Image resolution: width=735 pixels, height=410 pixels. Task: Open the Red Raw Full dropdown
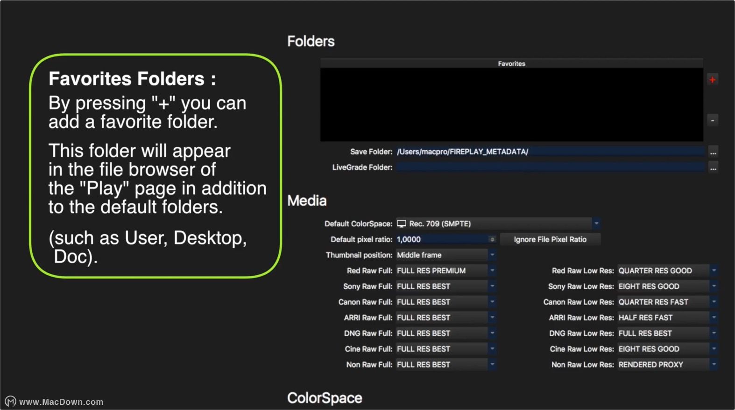pos(445,271)
